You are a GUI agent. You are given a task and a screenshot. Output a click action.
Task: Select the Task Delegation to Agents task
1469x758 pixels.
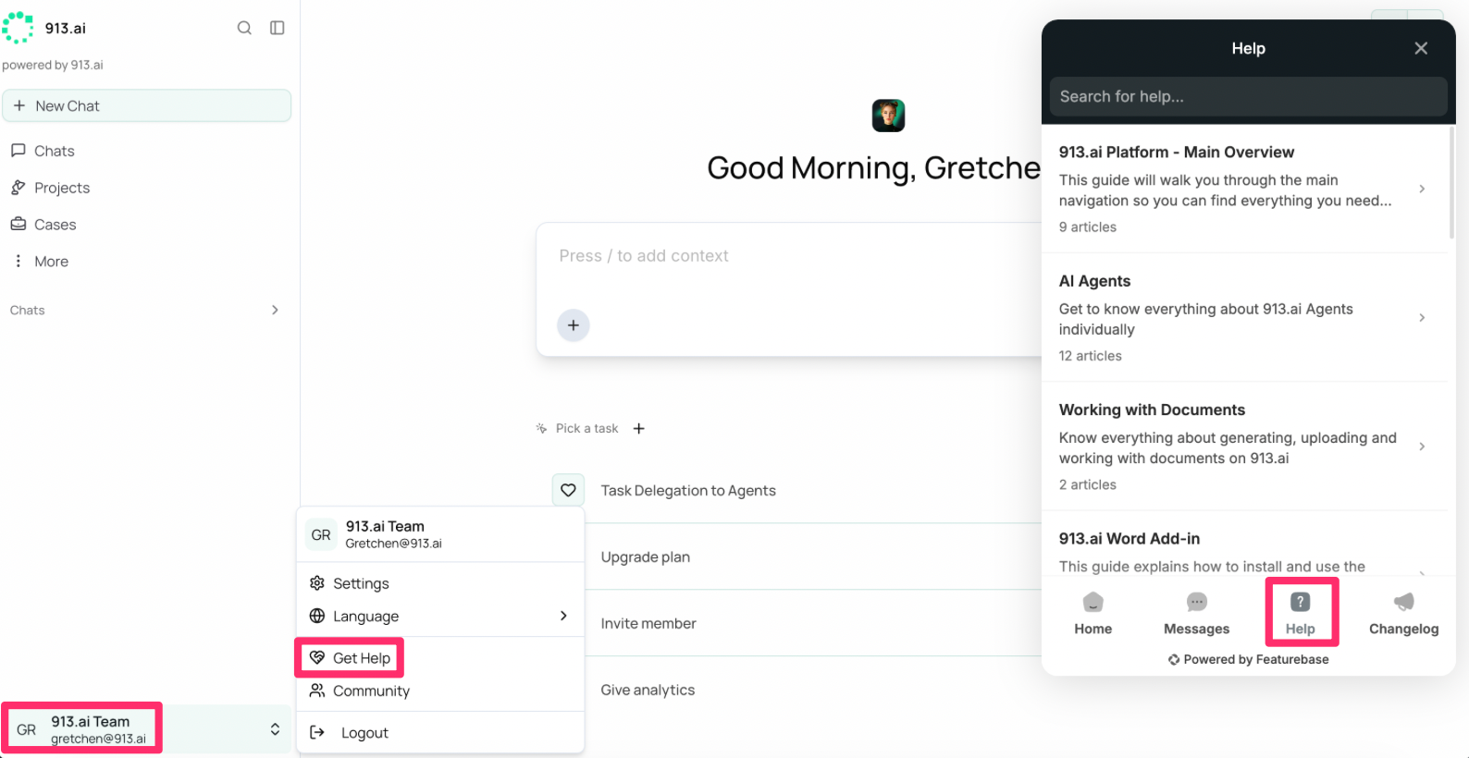tap(688, 491)
